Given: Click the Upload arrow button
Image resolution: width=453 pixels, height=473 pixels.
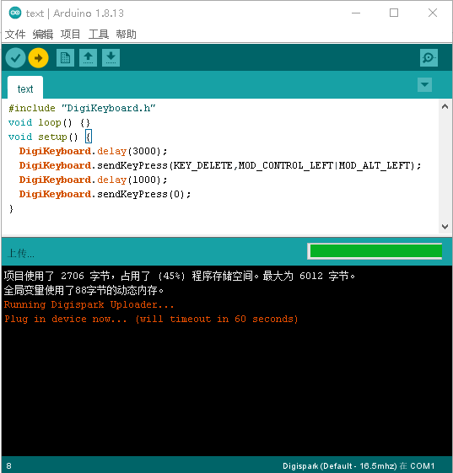Looking at the screenshot, I should tap(38, 58).
